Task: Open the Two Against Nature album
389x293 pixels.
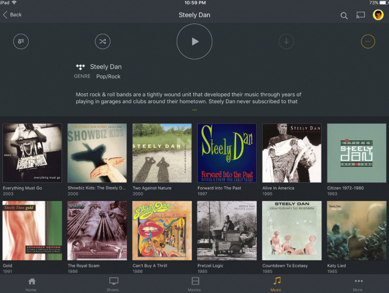Action: (x=162, y=153)
